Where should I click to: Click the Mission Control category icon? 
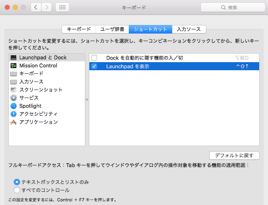tap(13, 66)
